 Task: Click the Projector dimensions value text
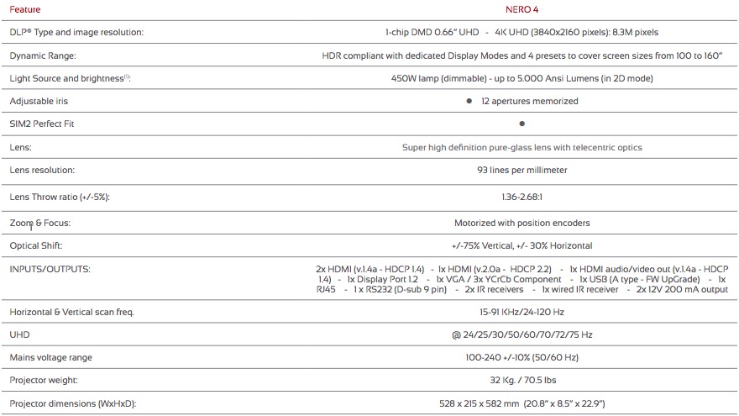(521, 403)
